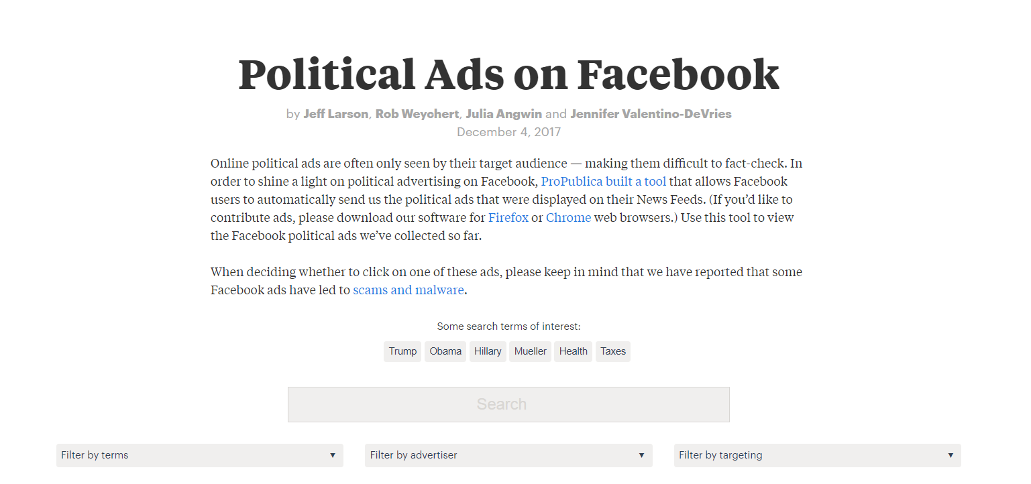The height and width of the screenshot is (484, 1031).
Task: Choose the Hillary search term
Action: tap(488, 351)
